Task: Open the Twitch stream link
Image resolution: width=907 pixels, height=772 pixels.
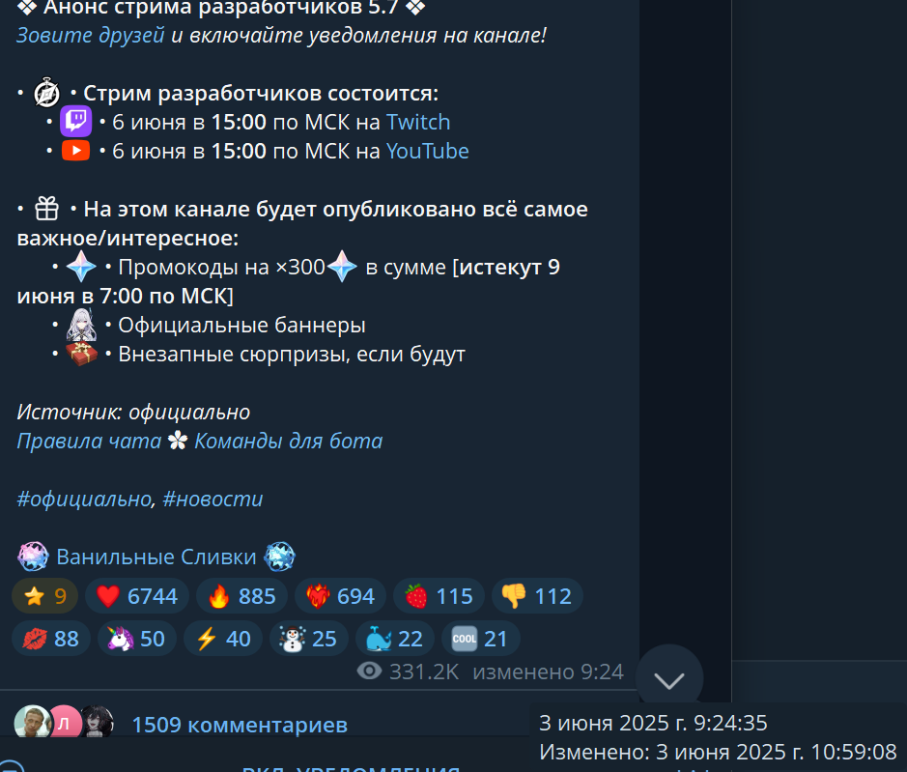Action: tap(417, 122)
